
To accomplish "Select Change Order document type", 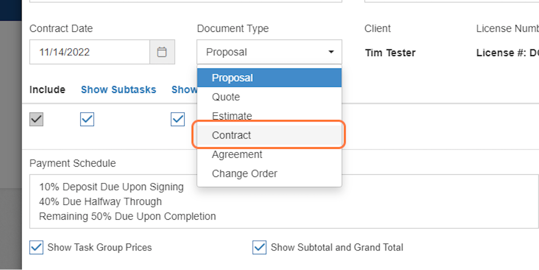I will 244,173.
